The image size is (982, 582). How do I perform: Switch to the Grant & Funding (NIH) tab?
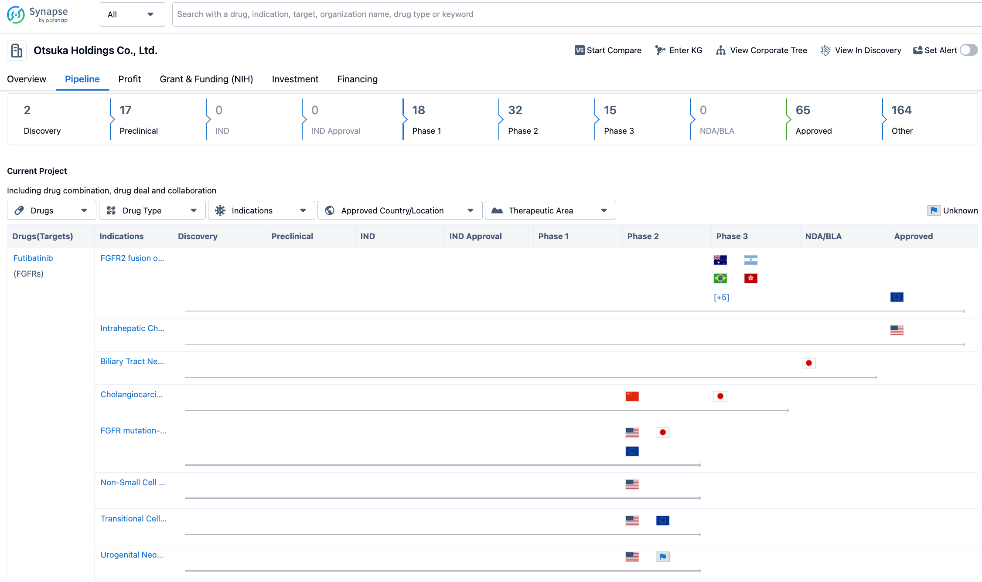click(x=206, y=79)
